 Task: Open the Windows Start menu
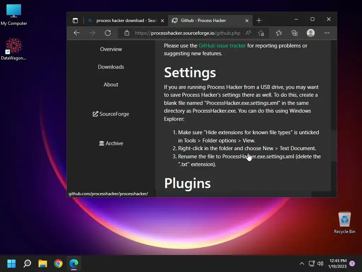[11, 263]
